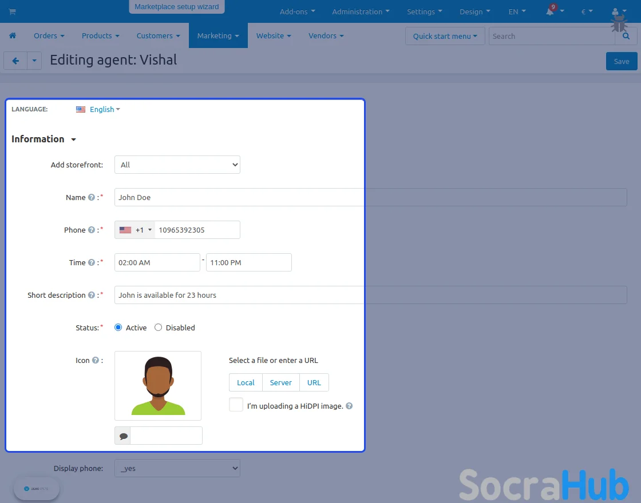
Task: Click the Name input field
Action: [x=370, y=197]
